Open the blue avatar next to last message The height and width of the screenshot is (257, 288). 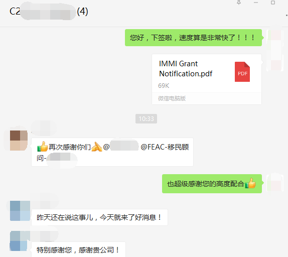(19, 241)
